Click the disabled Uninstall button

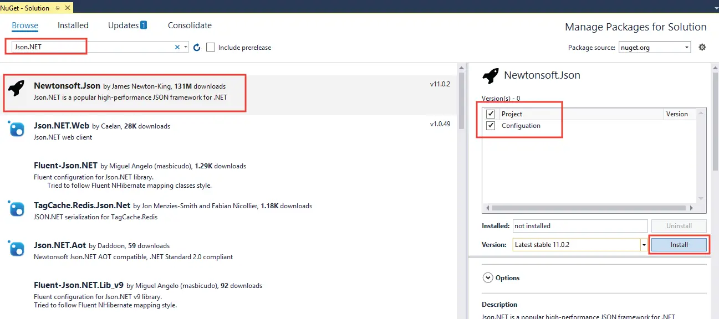(679, 226)
